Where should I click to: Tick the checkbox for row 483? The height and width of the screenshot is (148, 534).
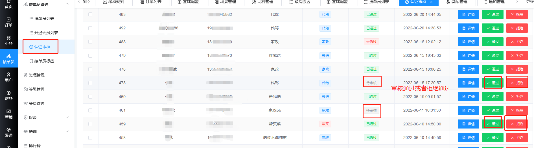click(x=90, y=42)
